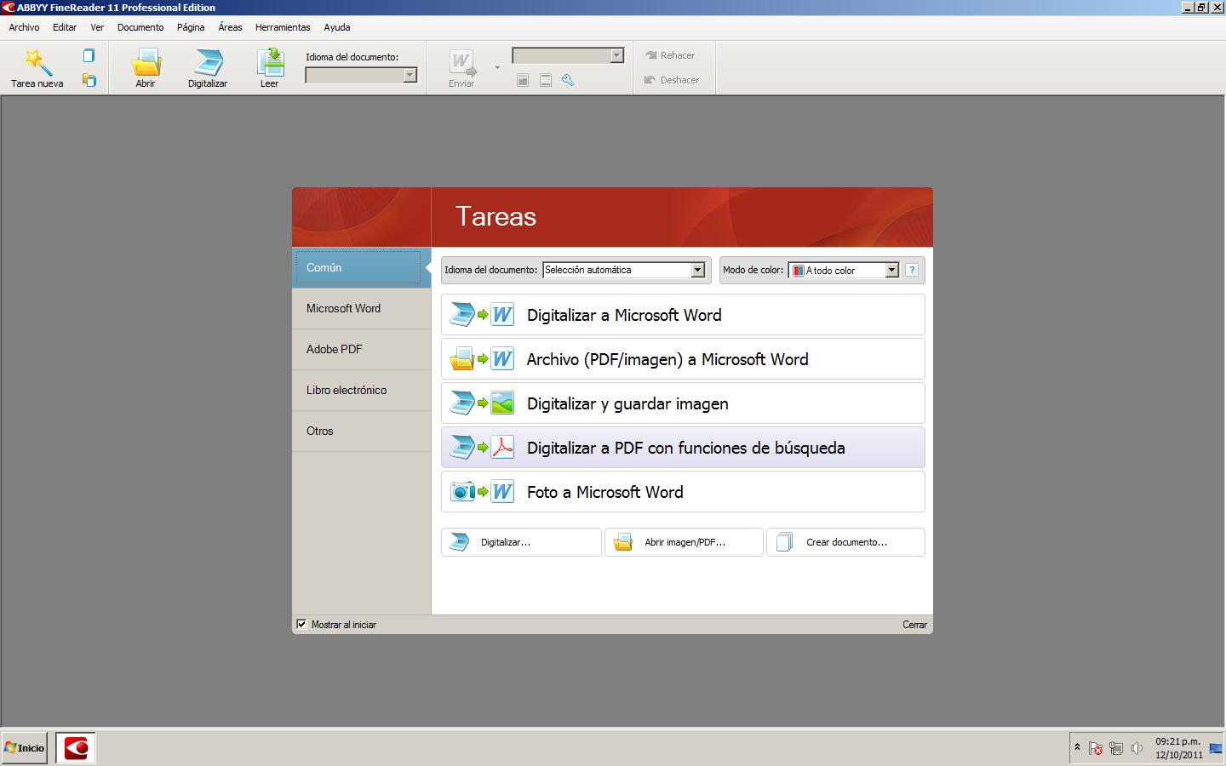Click Cerrar link in Tareas window

(x=914, y=625)
